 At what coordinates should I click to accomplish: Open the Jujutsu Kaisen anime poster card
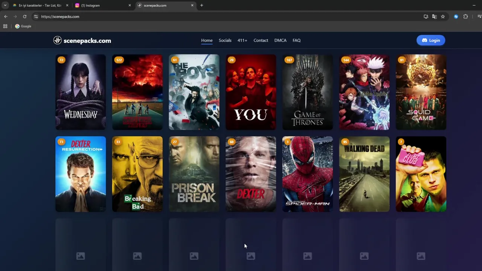point(364,92)
